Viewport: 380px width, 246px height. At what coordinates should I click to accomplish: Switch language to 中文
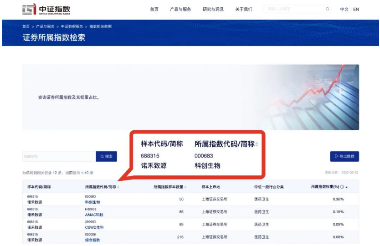[344, 9]
